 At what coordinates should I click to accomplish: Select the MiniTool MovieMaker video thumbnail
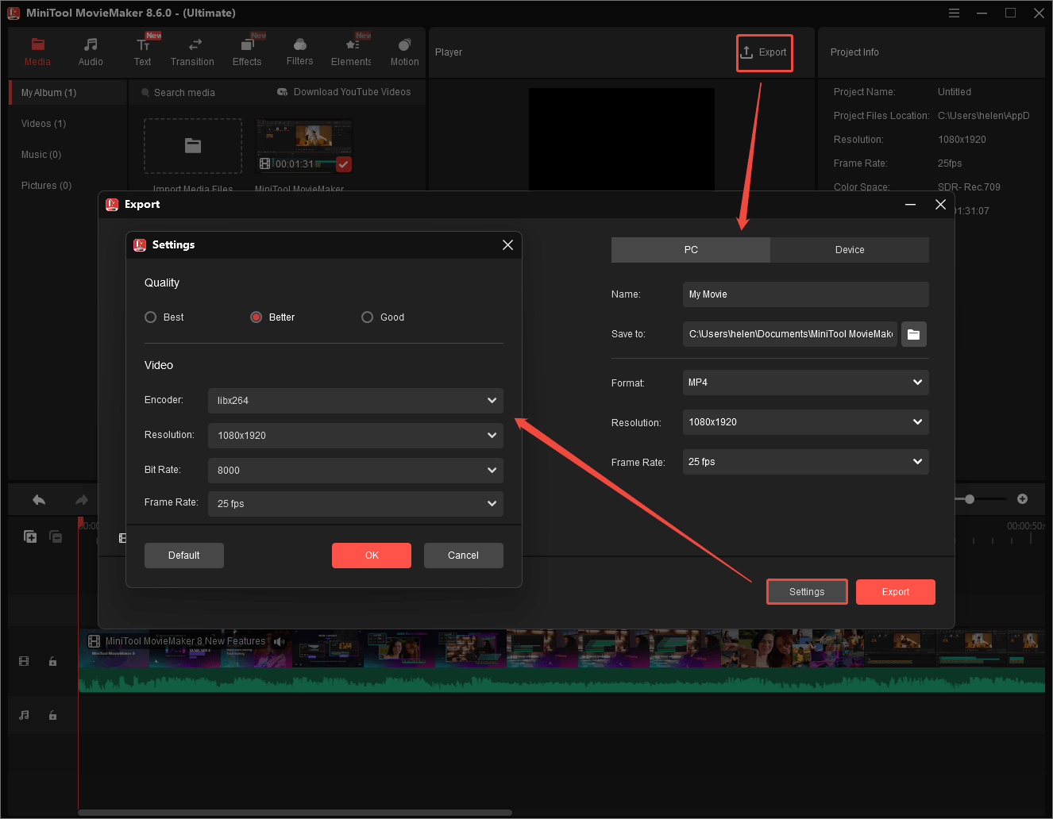304,146
